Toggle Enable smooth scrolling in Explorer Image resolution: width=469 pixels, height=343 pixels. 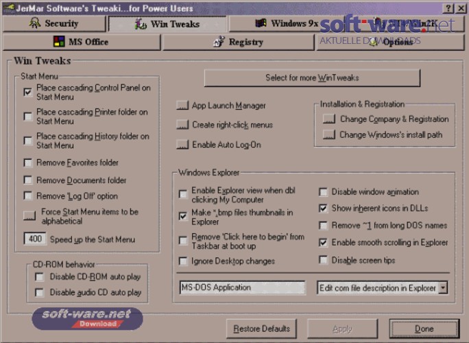click(323, 242)
